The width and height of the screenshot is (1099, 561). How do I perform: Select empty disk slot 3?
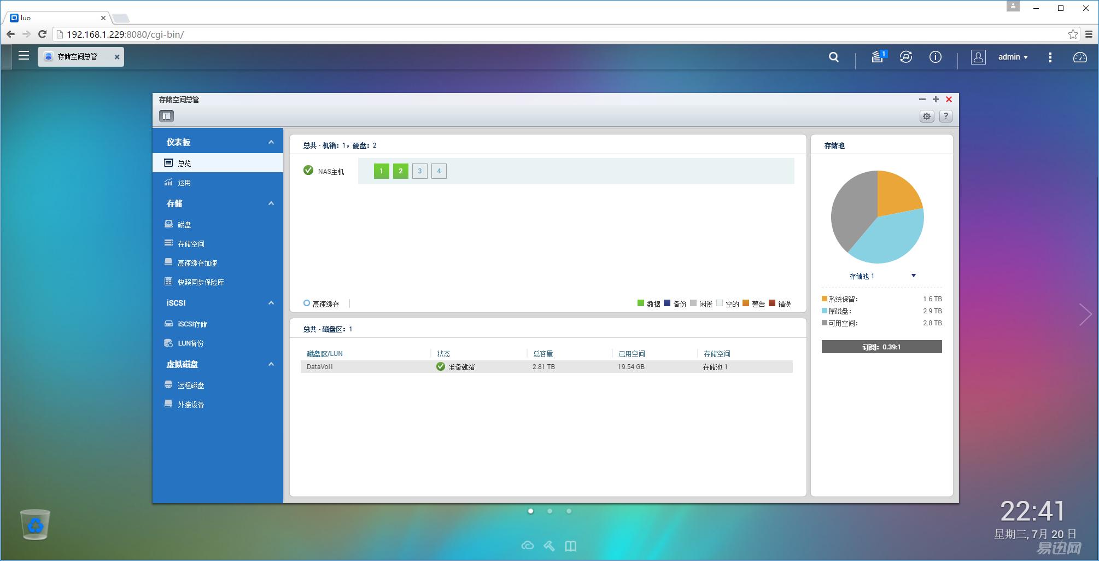tap(420, 171)
